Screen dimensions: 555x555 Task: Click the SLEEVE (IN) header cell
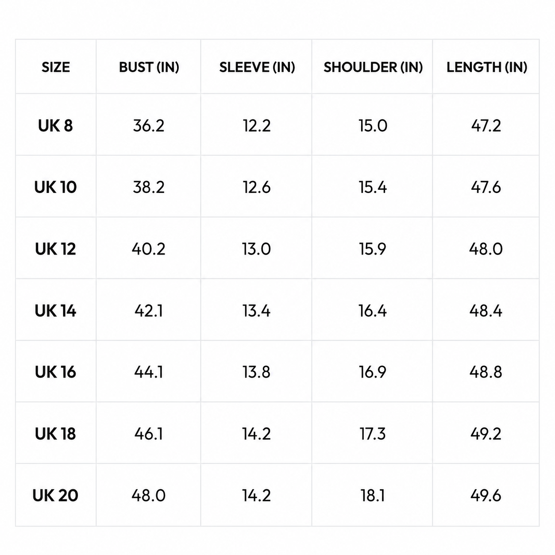257,67
